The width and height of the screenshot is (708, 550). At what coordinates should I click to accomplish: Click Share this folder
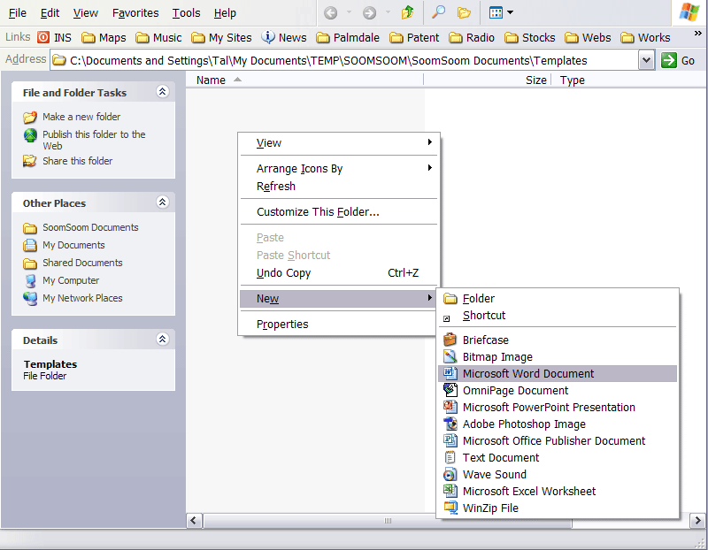tap(68, 161)
